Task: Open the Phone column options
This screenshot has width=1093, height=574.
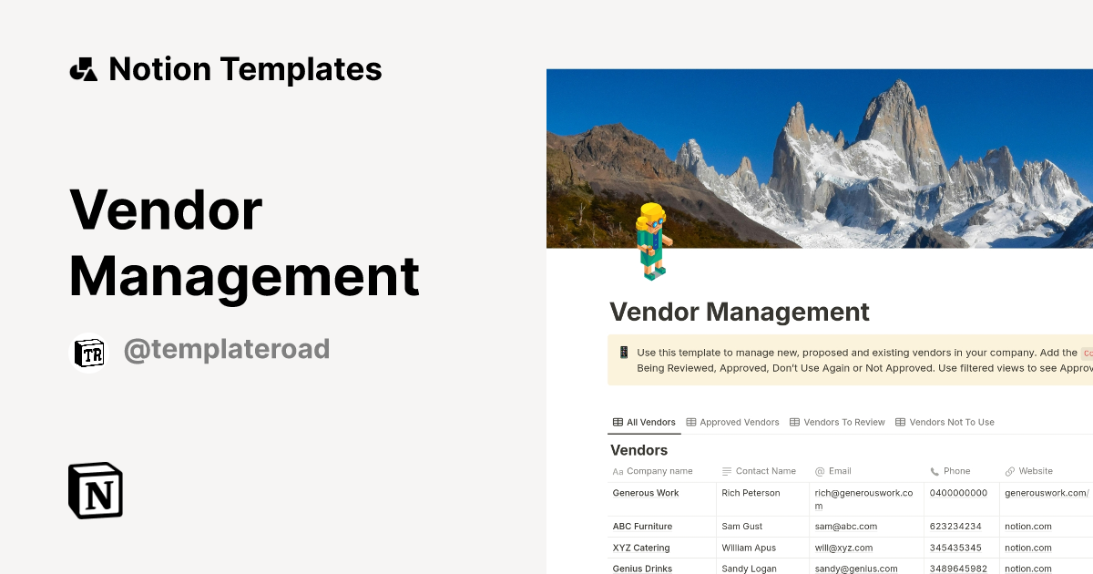Action: [955, 471]
